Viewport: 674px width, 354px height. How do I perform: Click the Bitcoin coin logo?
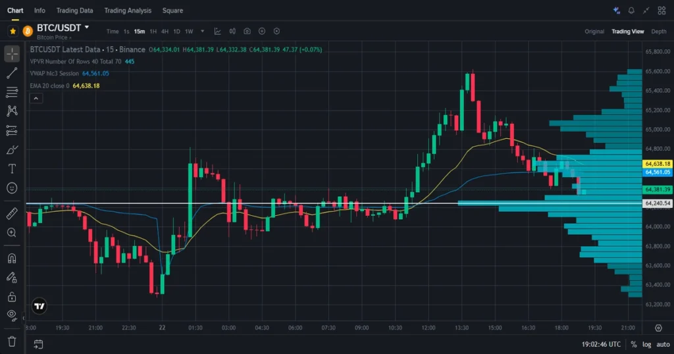pyautogui.click(x=28, y=31)
